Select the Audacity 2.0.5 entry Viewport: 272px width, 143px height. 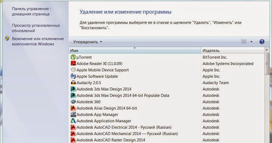[89, 83]
